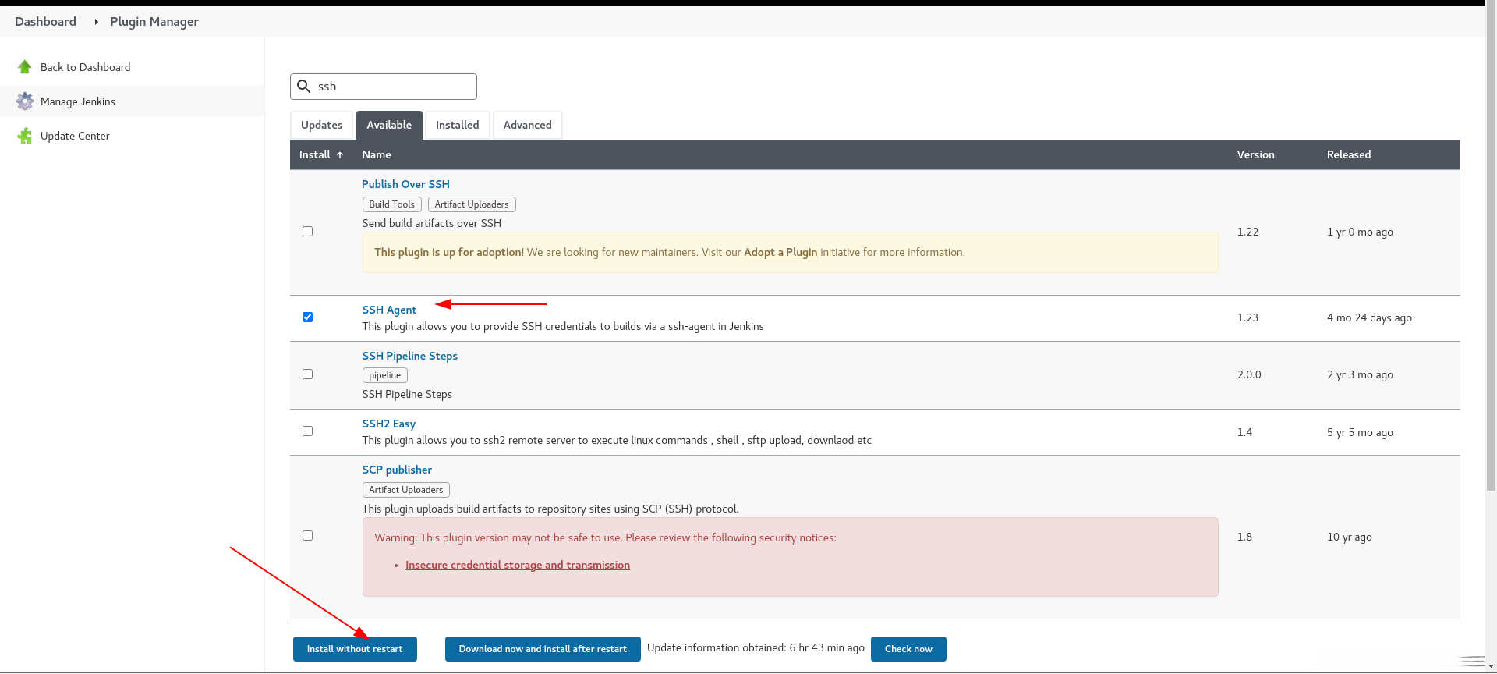Check the SCP publisher checkbox
Viewport: 1497px width, 674px height.
[x=307, y=536]
